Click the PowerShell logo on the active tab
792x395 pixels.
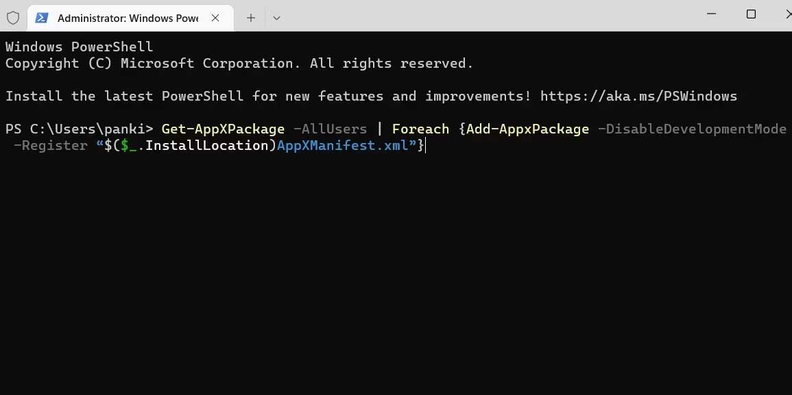tap(43, 18)
